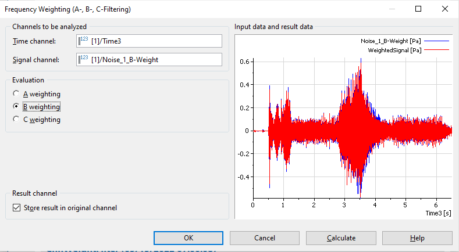Select the Time channel input showing [1]/Time3
Viewport: 459px width, 252px height.
click(x=154, y=41)
